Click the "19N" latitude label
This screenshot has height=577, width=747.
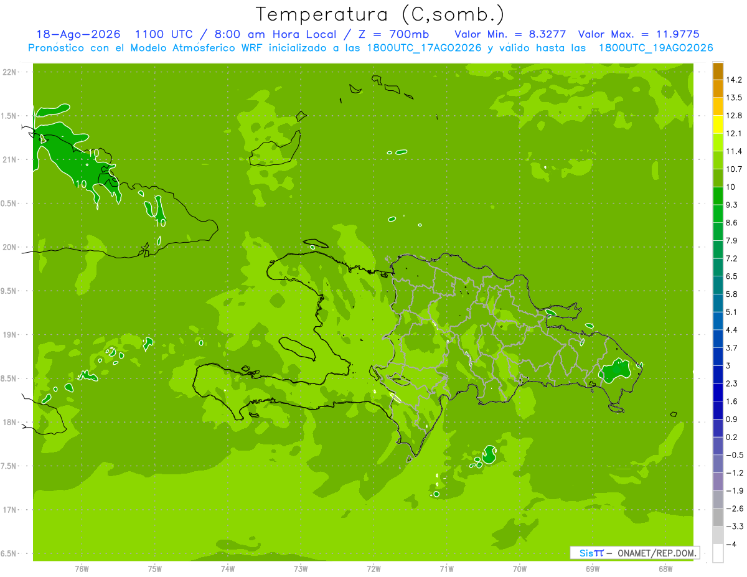(x=9, y=335)
